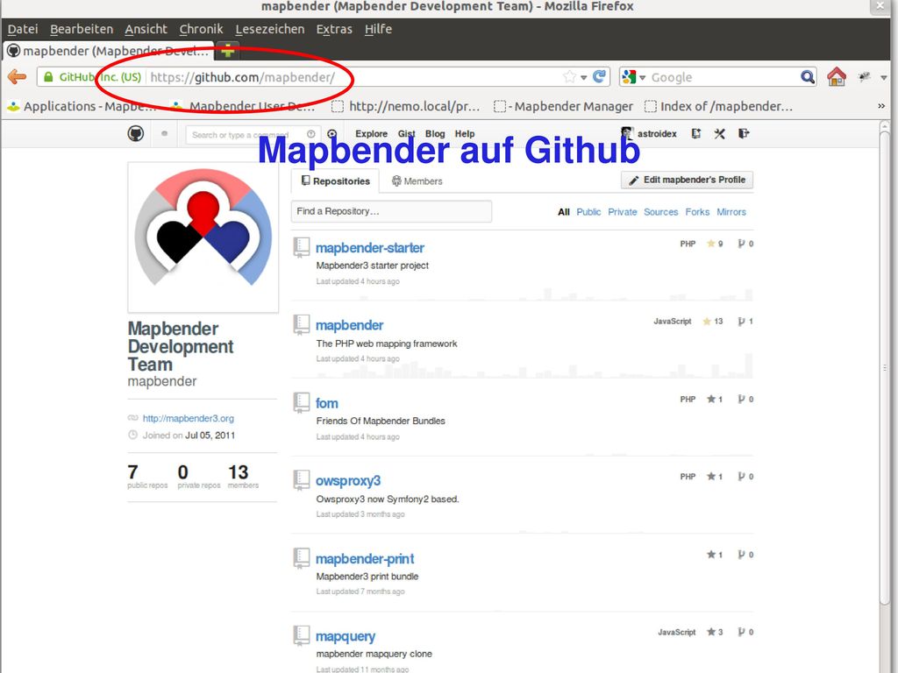The height and width of the screenshot is (673, 898).
Task: Switch to the Members tab
Action: coord(417,181)
